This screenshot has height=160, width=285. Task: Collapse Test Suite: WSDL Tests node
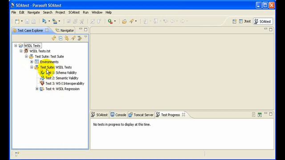tap(32, 67)
